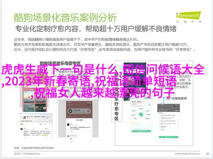Image resolution: width=213 pixels, height=159 pixels.
Task: Click vertical label 酷狗音乐疗愈专区
Action: [116, 97]
